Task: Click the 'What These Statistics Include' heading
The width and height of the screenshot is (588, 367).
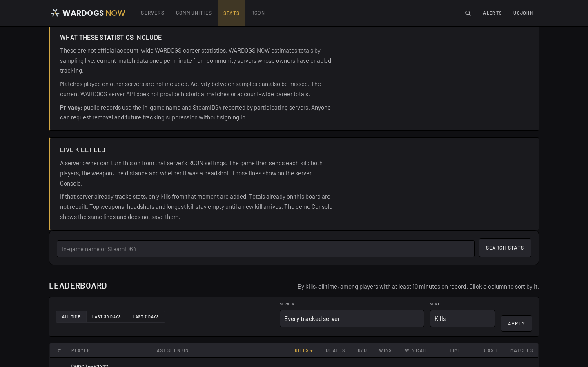Action: coord(111,37)
